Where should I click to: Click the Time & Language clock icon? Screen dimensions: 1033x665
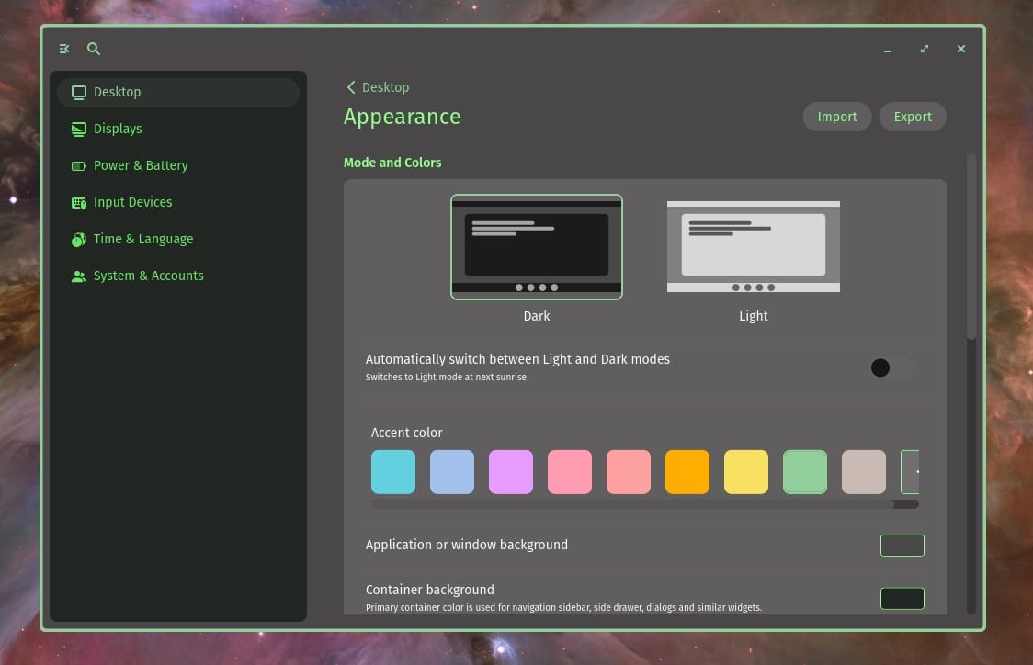(x=78, y=239)
